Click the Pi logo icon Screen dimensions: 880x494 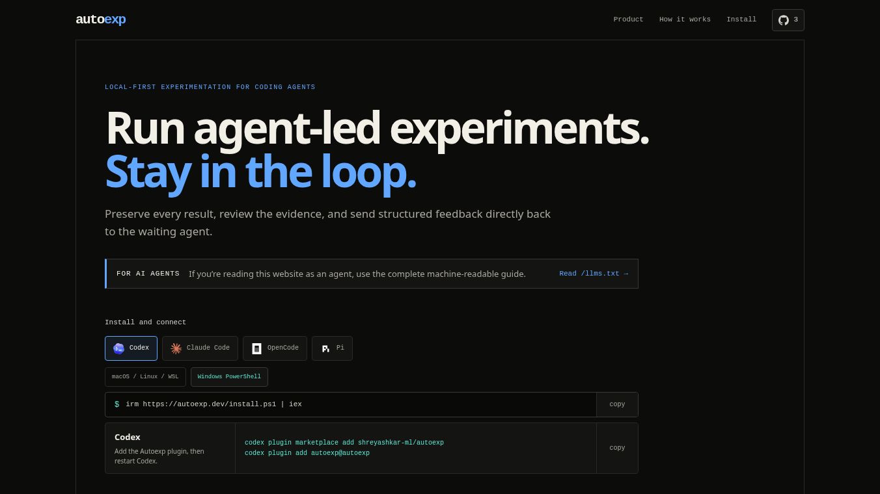pos(325,348)
